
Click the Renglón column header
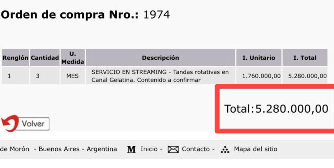point(15,58)
